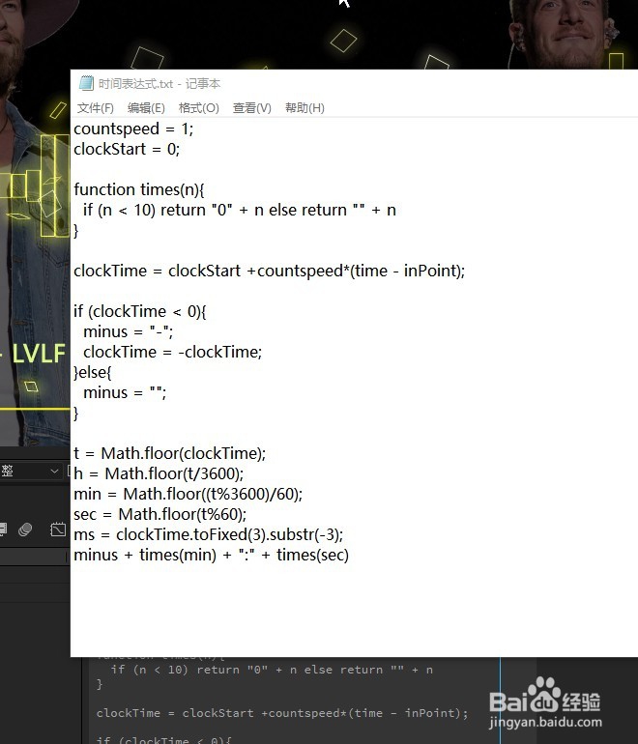
Task: Open the resolution dropdown labeled 整
Action: tap(29, 472)
